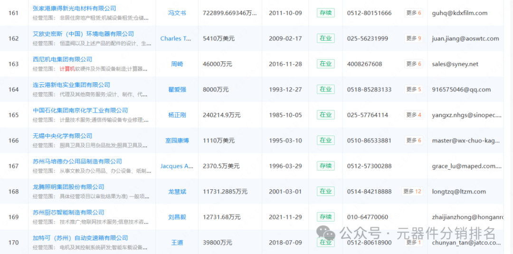Select email guhq@kdxfilm.com
Image resolution: width=513 pixels, height=254 pixels.
(460, 13)
